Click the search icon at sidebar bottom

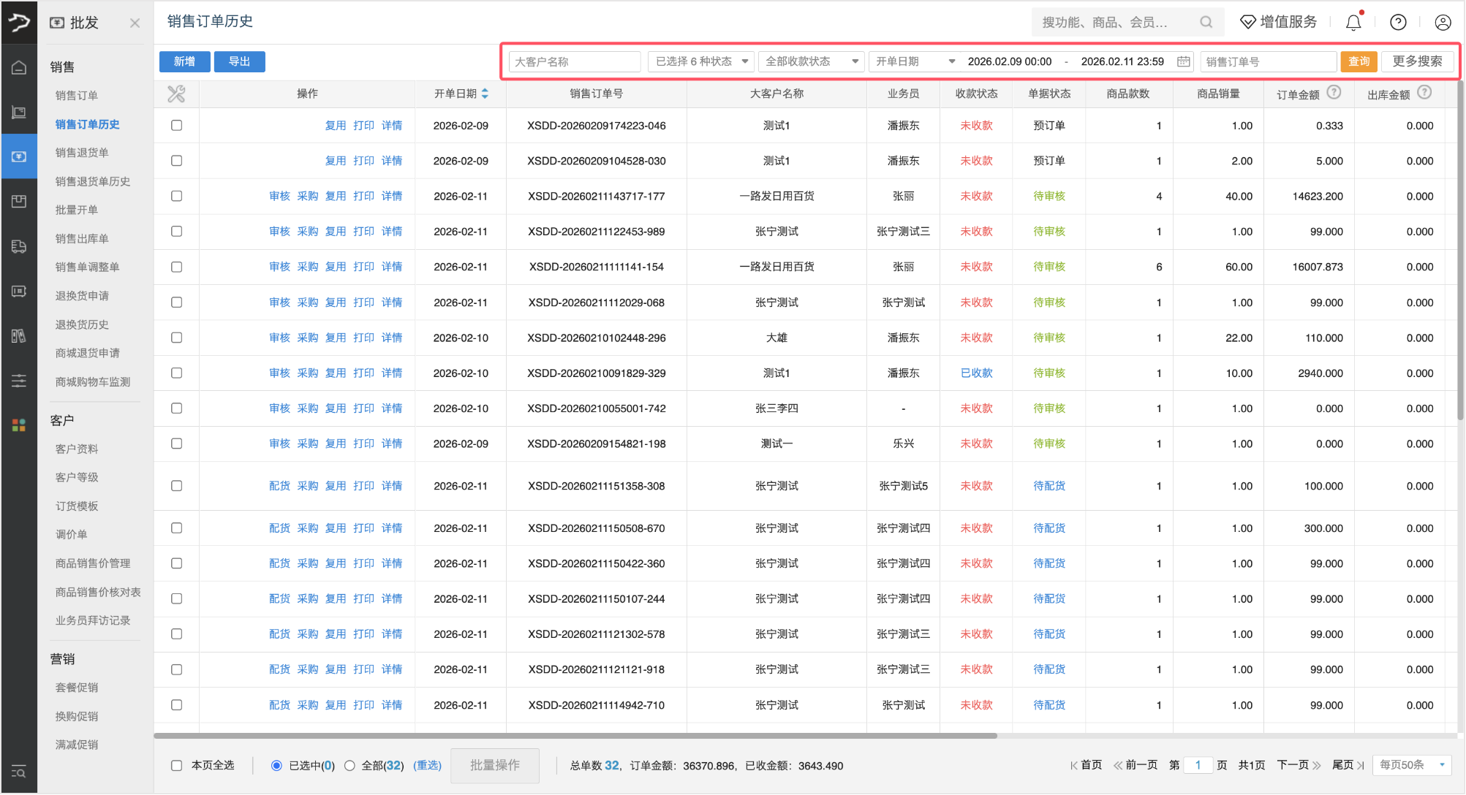pyautogui.click(x=19, y=772)
